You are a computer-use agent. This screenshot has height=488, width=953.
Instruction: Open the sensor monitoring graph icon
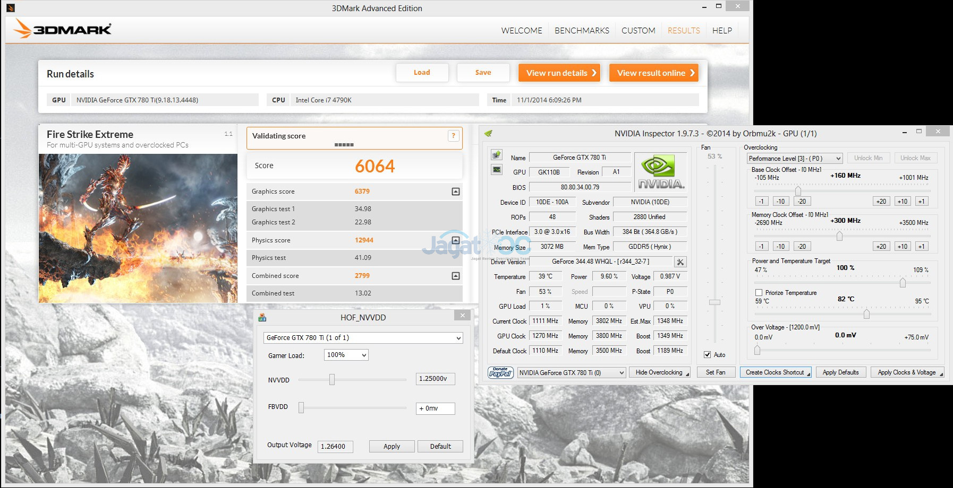coord(497,170)
